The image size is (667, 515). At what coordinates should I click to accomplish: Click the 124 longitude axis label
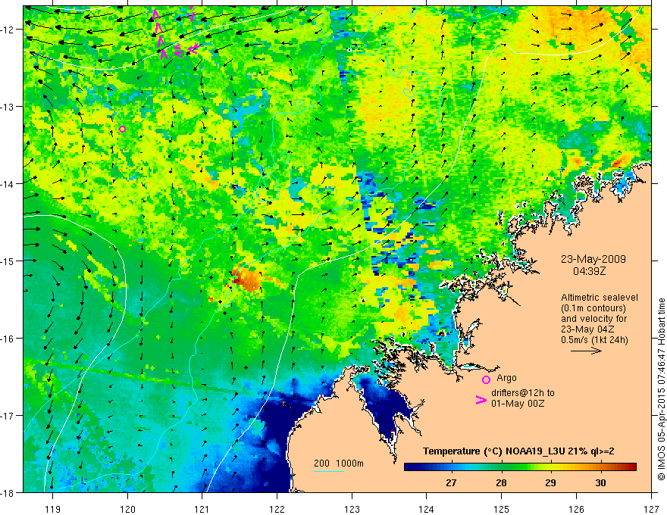pyautogui.click(x=427, y=509)
